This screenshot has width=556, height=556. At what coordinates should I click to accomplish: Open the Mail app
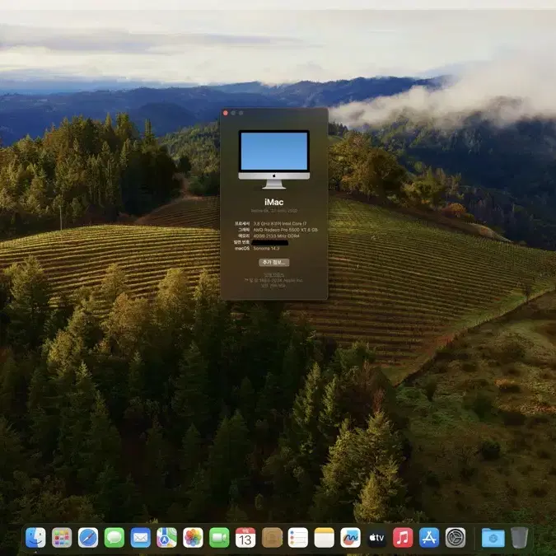click(x=140, y=538)
